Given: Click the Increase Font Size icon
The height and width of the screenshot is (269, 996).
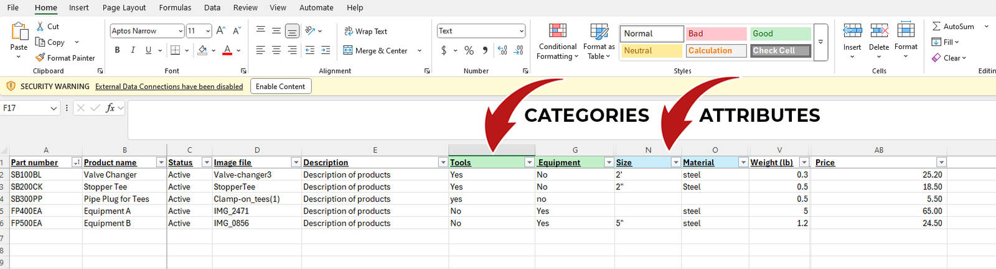Looking at the screenshot, I should pos(220,30).
